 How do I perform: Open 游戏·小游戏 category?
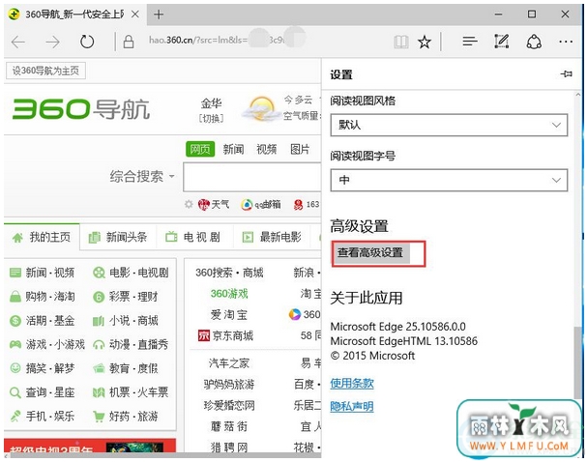click(47, 344)
